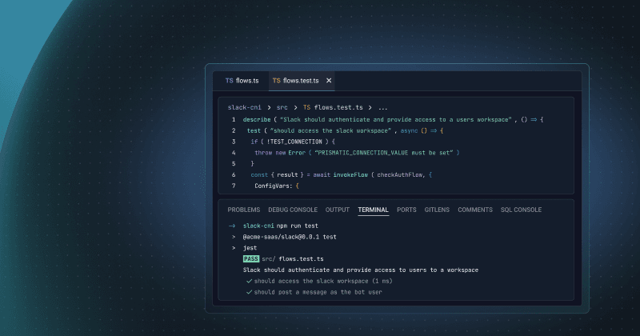Click the TS file icon in breadcrumb
Image resolution: width=640 pixels, height=336 pixels.
tap(306, 107)
